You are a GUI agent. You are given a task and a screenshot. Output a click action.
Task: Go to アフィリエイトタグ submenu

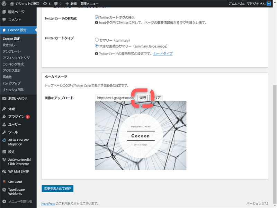(x=16, y=58)
